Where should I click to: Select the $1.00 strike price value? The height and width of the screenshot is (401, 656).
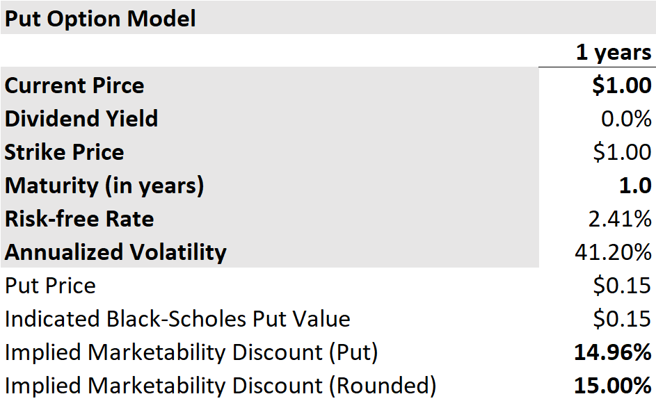coord(622,152)
